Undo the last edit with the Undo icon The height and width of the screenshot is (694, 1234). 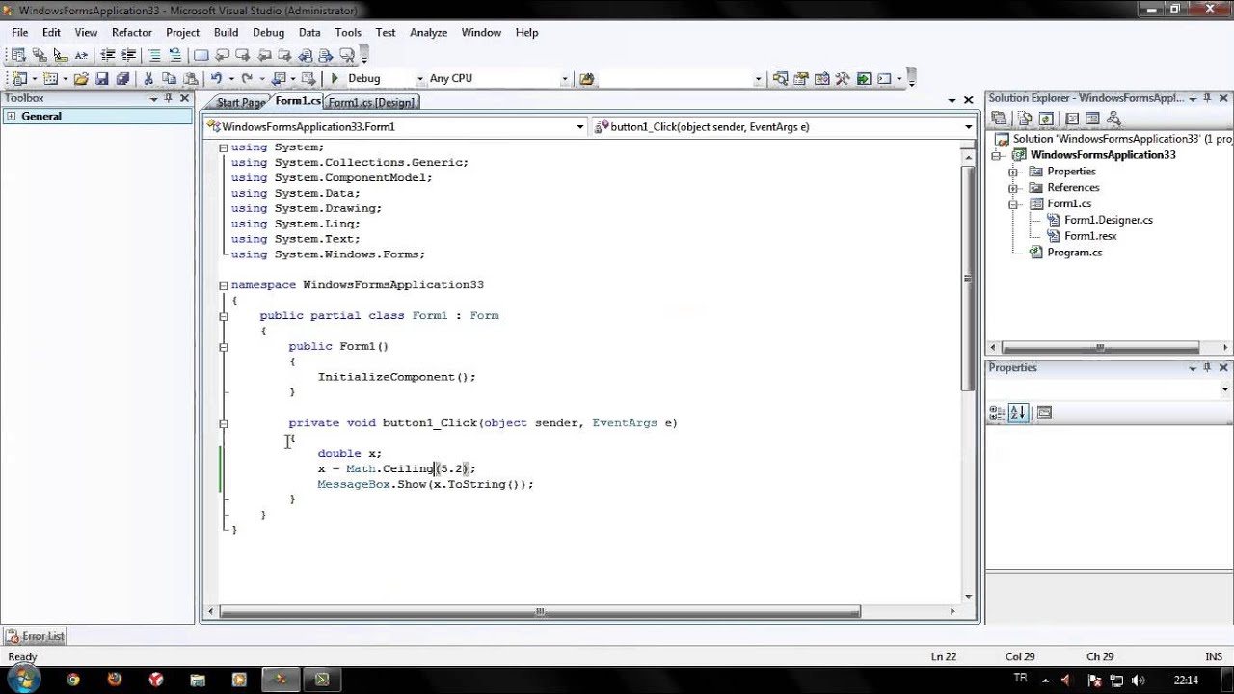coord(216,79)
